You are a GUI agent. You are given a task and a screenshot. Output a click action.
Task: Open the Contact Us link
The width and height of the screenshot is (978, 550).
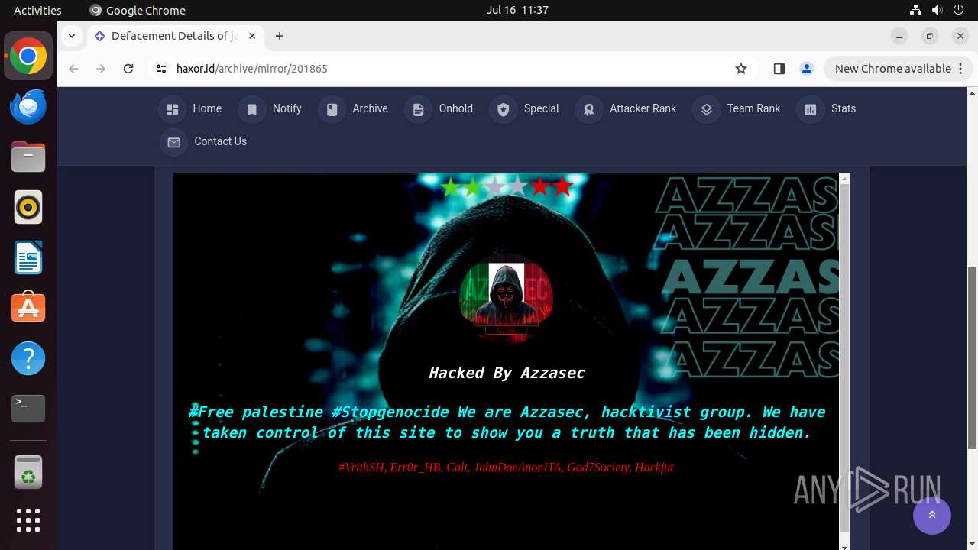coord(220,141)
